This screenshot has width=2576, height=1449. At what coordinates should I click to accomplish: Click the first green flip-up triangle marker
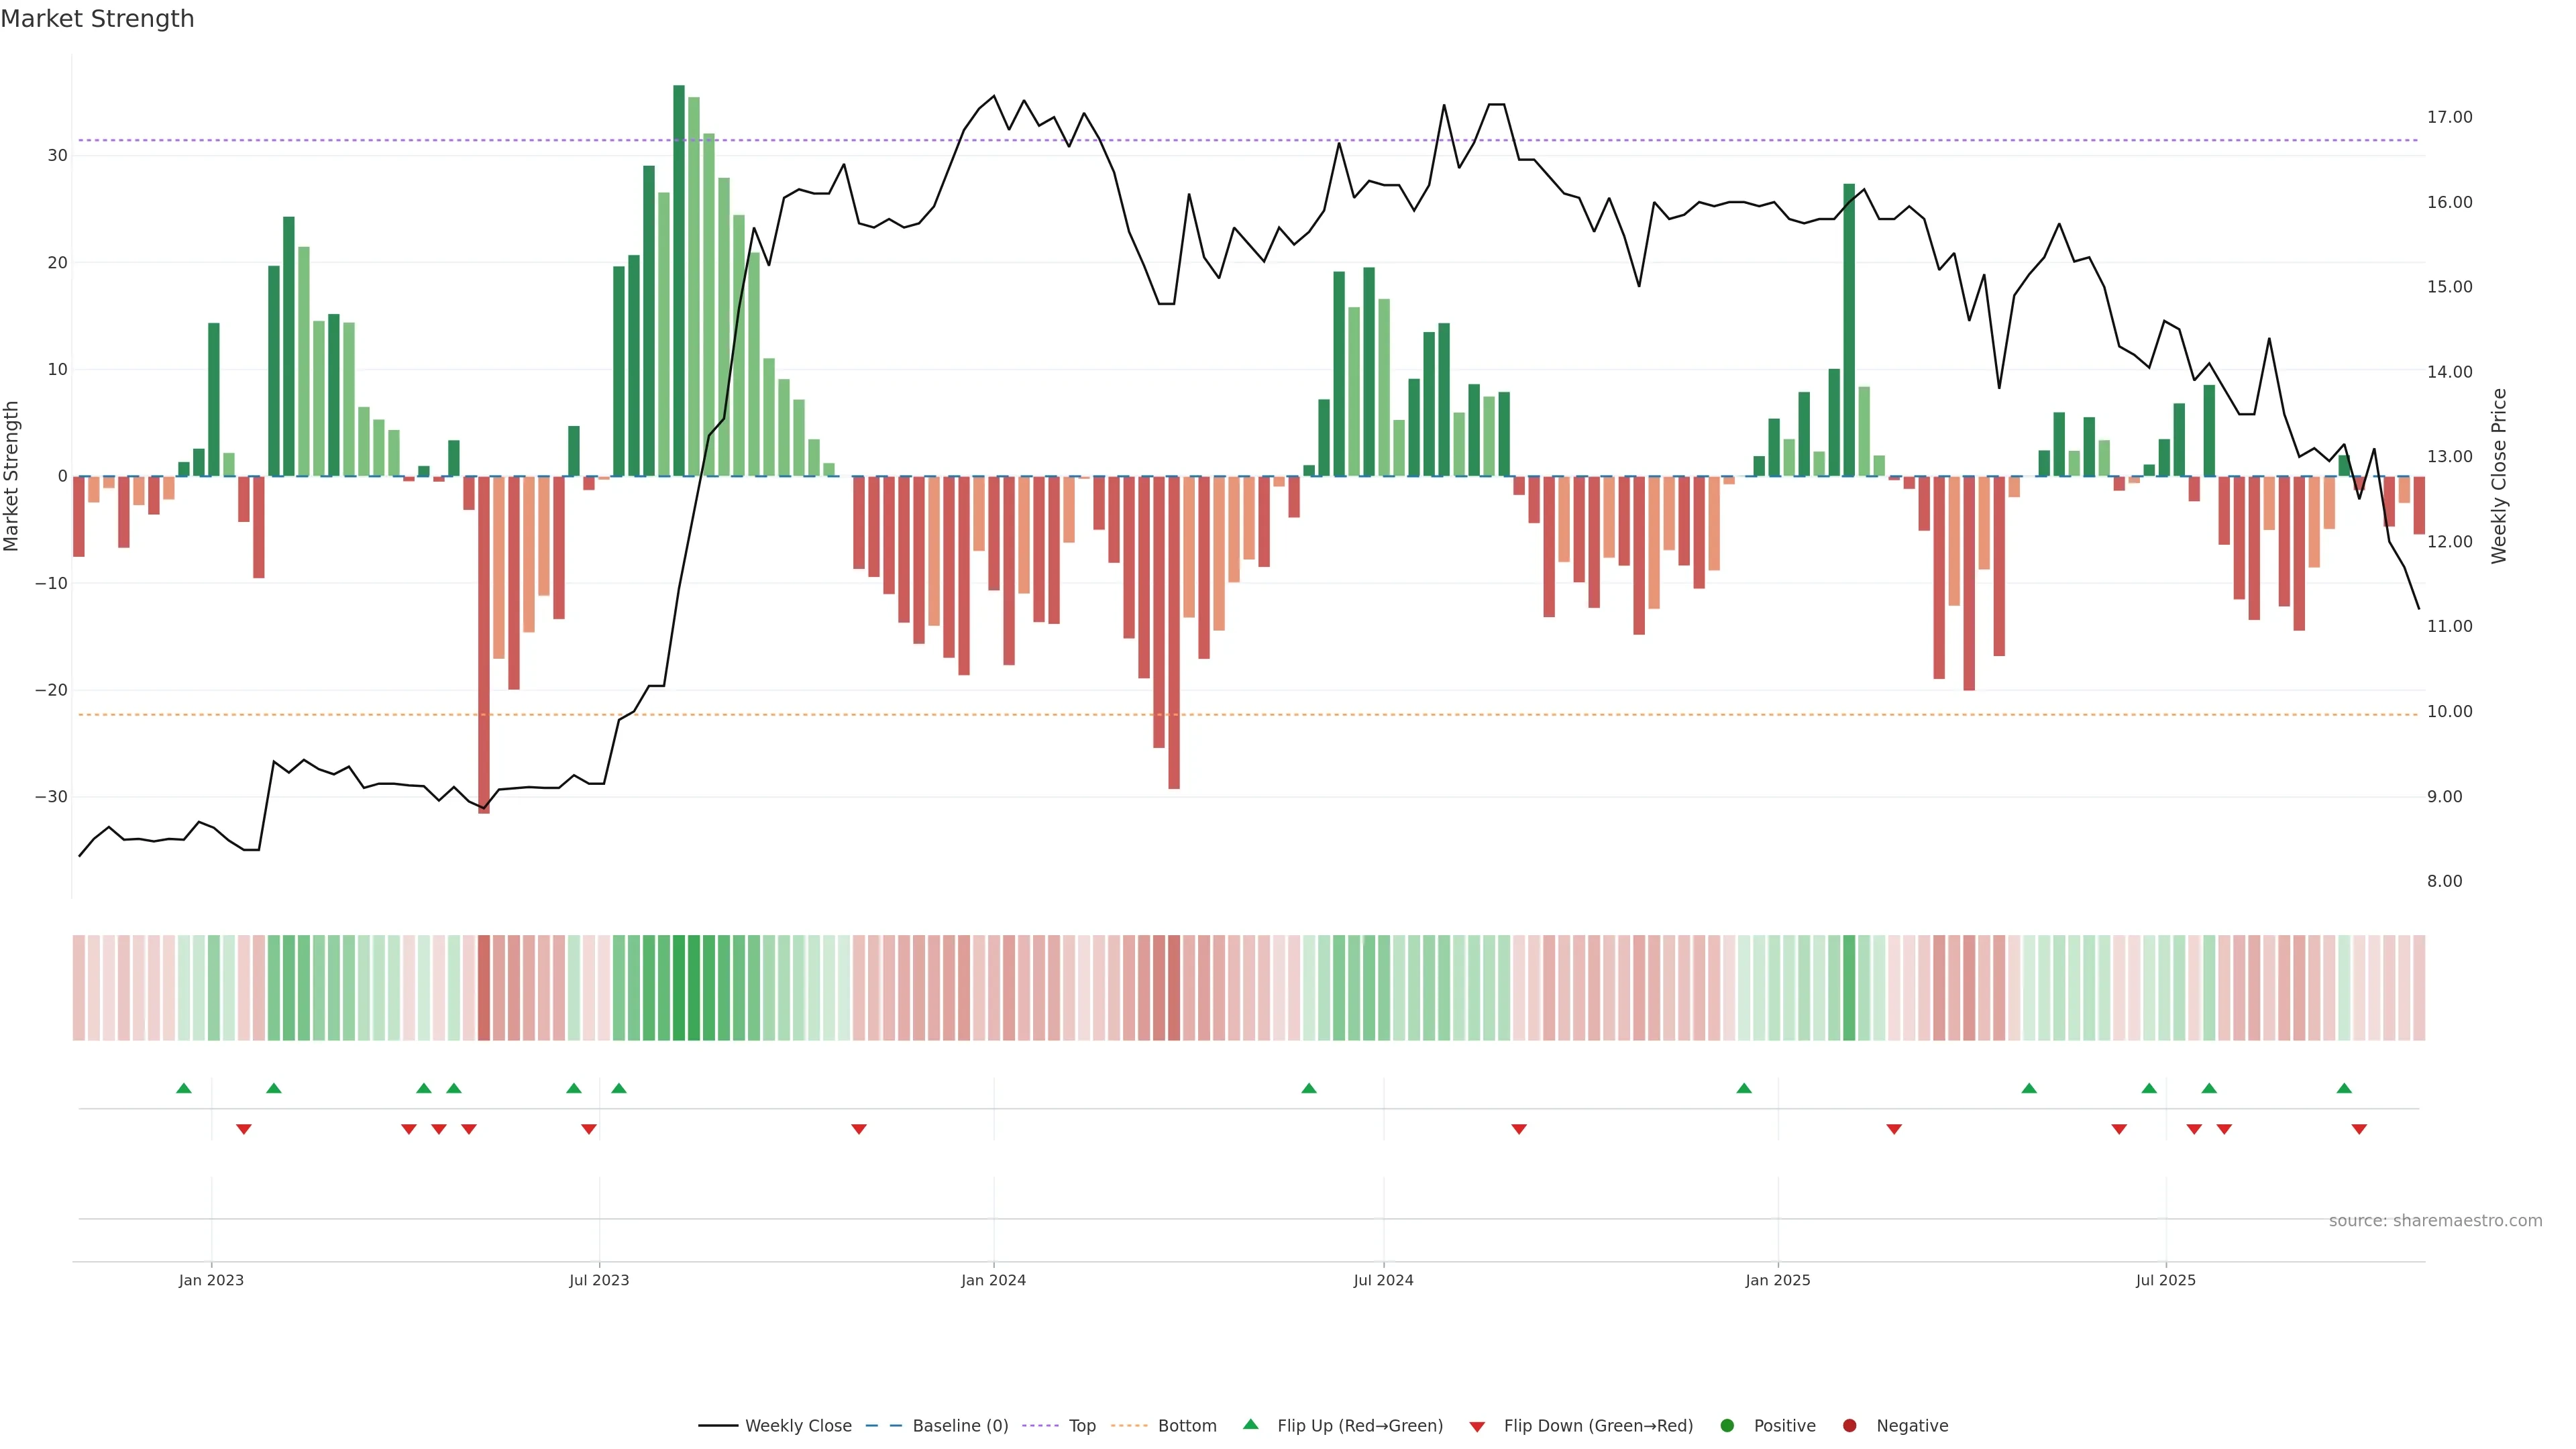tap(183, 1088)
